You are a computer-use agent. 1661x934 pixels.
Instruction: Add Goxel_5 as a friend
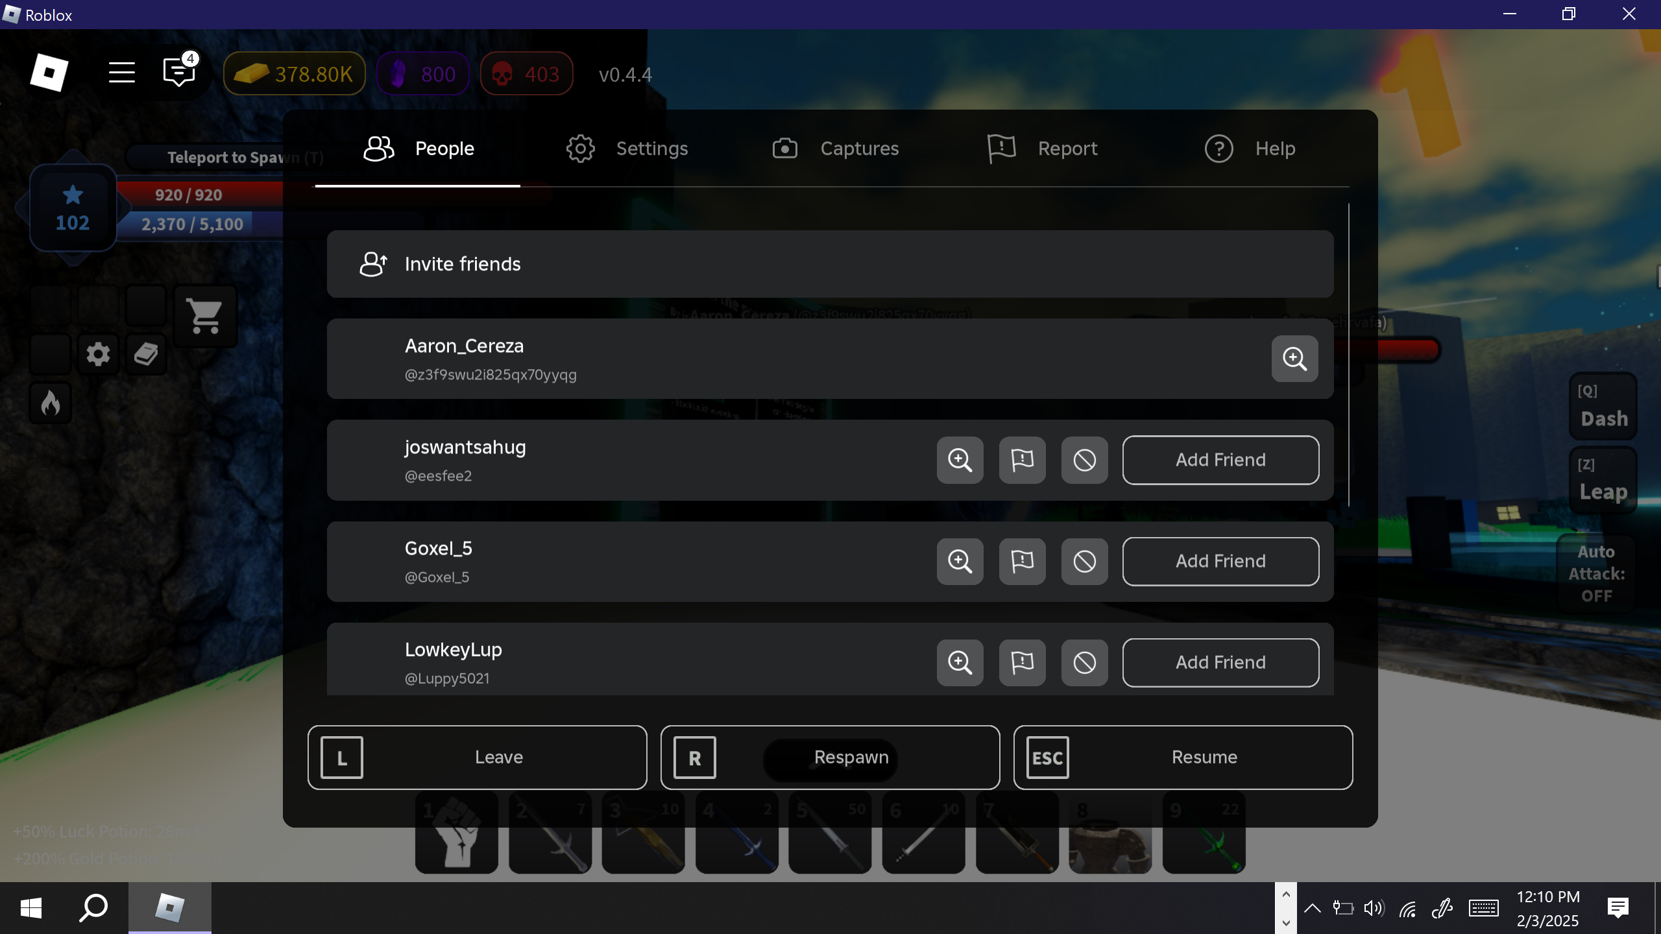click(x=1221, y=561)
